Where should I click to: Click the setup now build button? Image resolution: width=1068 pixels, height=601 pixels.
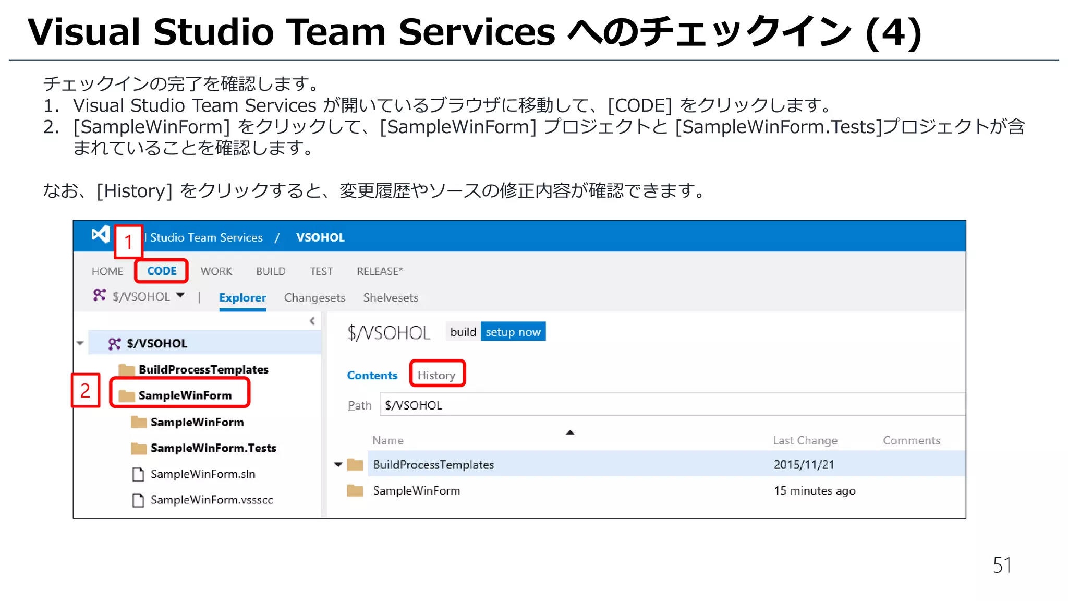pos(513,332)
